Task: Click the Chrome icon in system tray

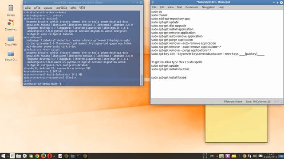Action: click(x=245, y=156)
